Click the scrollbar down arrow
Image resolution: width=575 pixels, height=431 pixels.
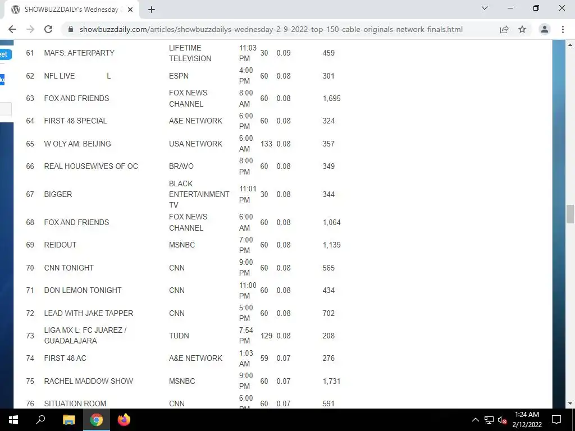[570, 404]
